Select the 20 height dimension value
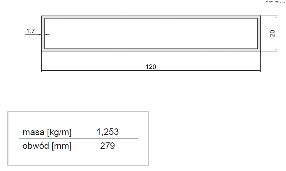This screenshot has height=171, width=286. coord(272,33)
